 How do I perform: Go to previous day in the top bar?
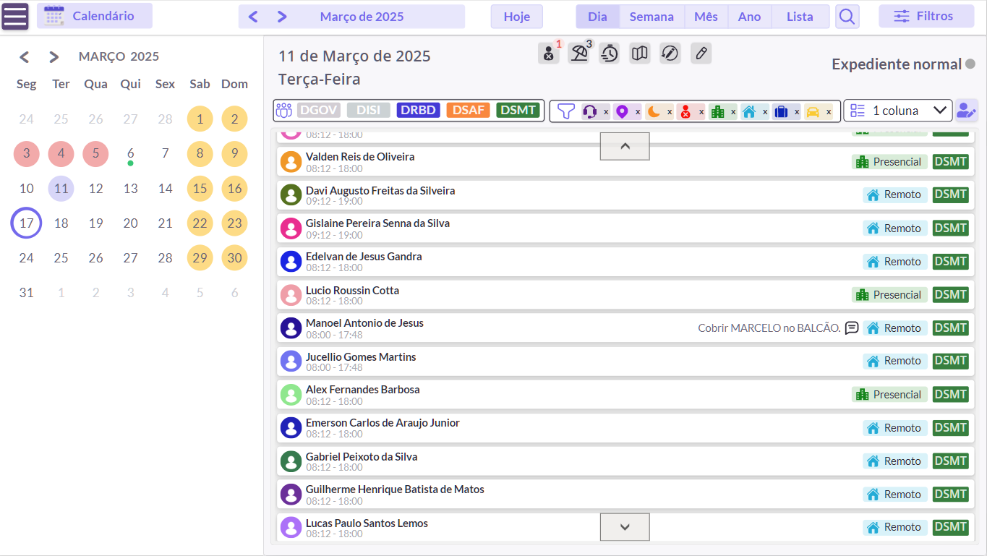pos(253,17)
